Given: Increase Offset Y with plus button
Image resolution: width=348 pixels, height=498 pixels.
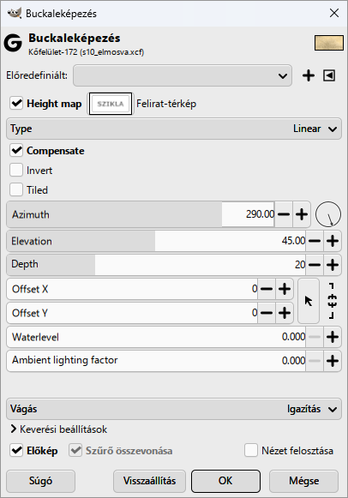Looking at the screenshot, I should coord(285,313).
